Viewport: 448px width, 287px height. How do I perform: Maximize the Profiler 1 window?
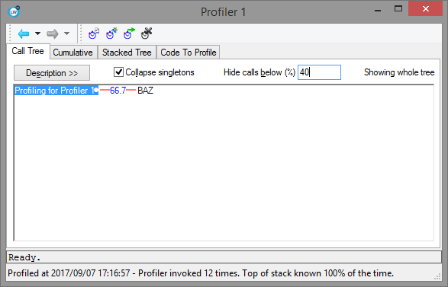(x=398, y=9)
